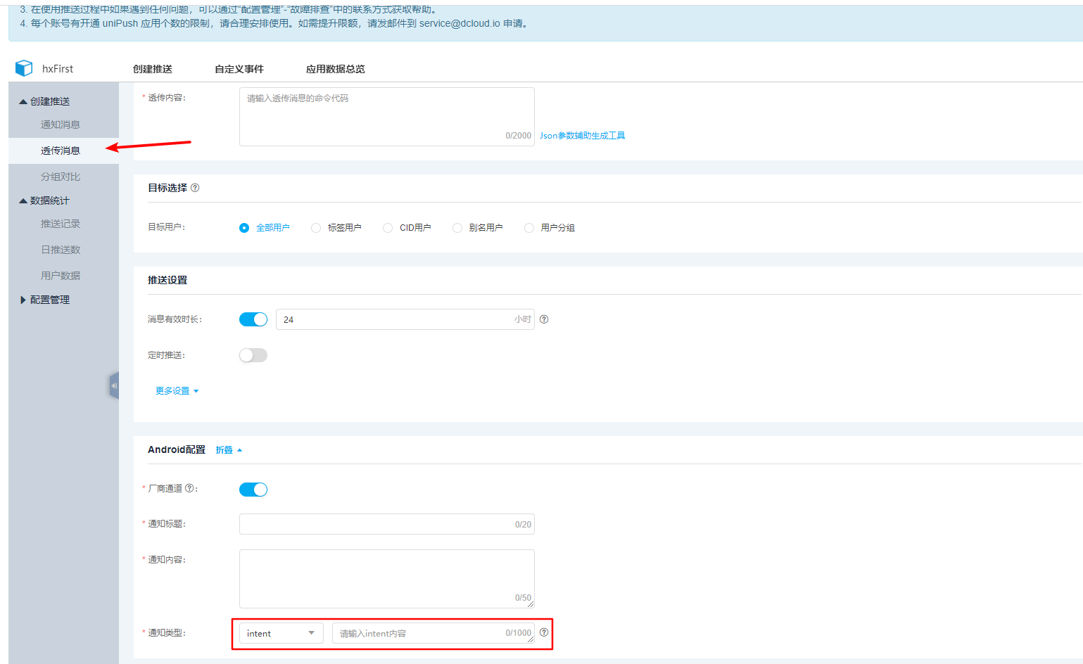
Task: Collapse 创建推送 sidebar group
Action: (44, 101)
